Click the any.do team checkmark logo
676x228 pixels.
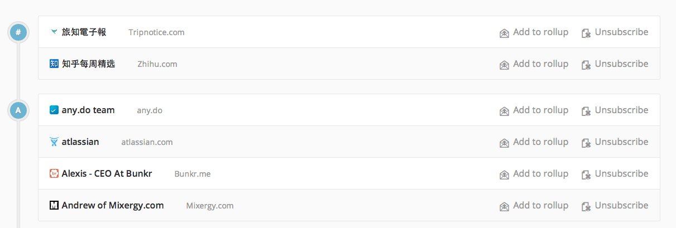(x=54, y=110)
